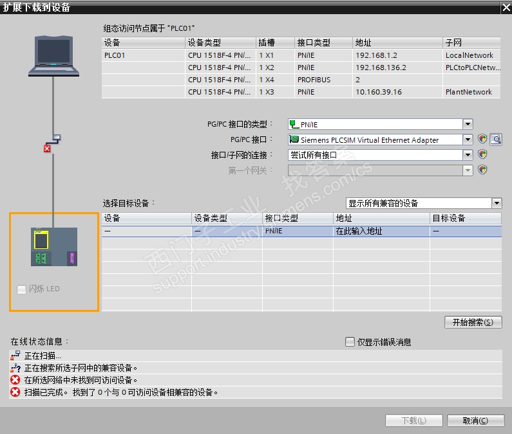
Task: Click 扫描已完成 status message
Action: pos(121,392)
